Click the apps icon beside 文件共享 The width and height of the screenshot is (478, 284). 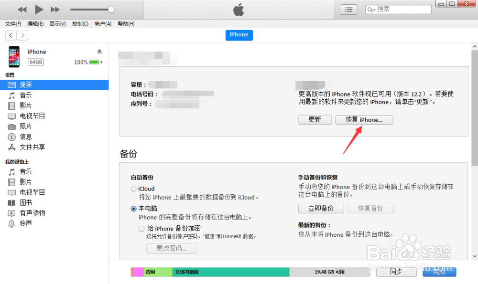[11, 147]
